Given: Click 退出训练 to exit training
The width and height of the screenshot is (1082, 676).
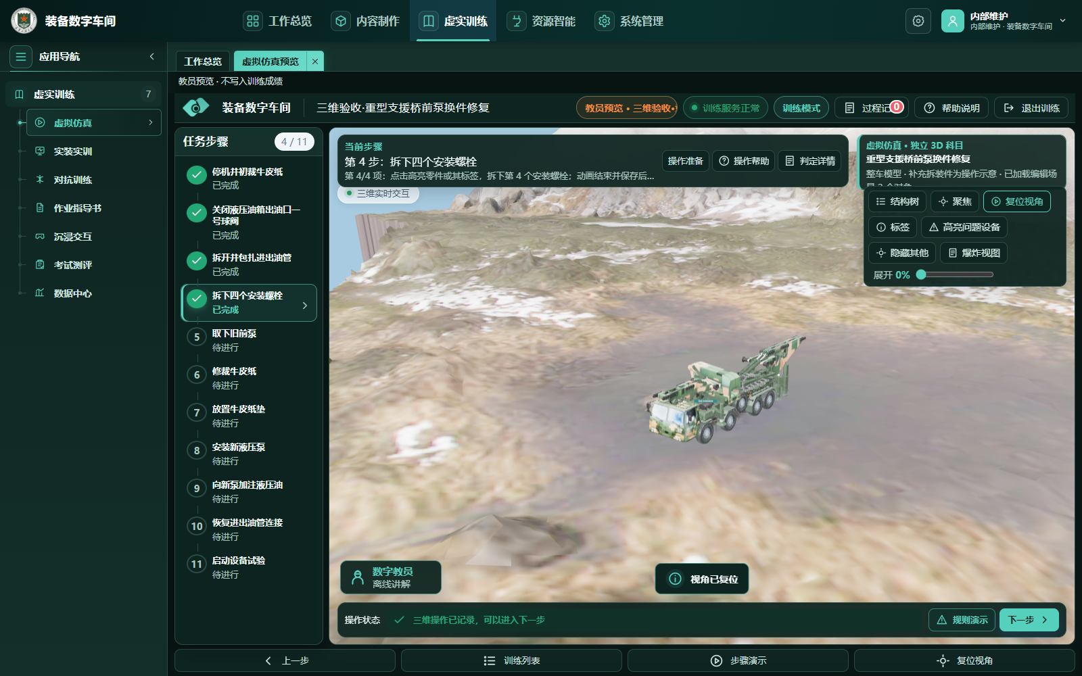Looking at the screenshot, I should click(x=1031, y=108).
